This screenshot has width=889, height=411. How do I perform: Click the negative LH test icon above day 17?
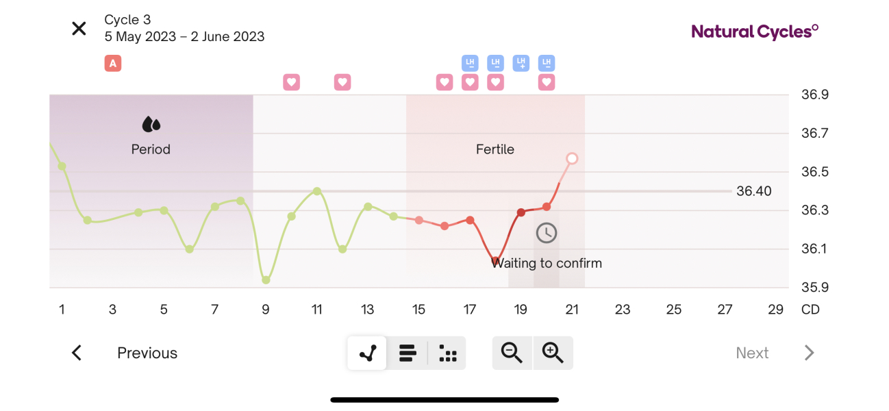(x=470, y=62)
